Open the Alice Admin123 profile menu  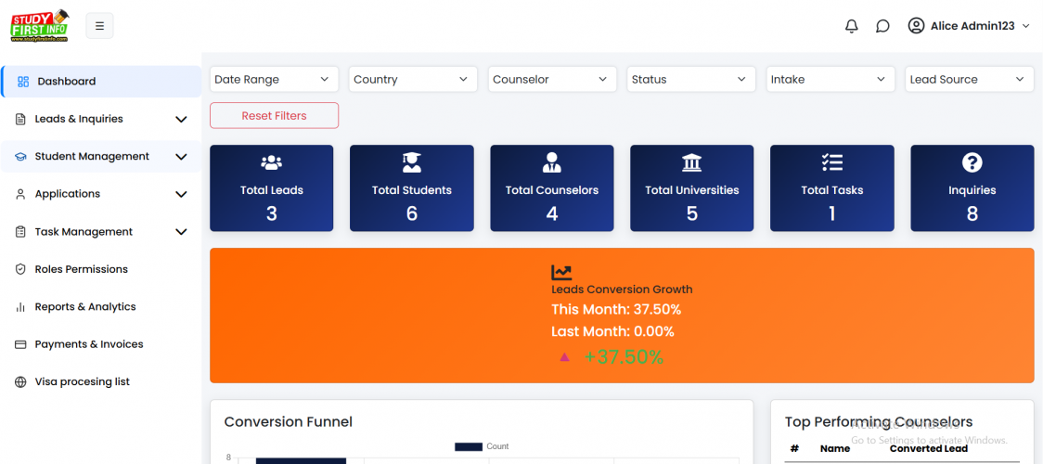(969, 26)
